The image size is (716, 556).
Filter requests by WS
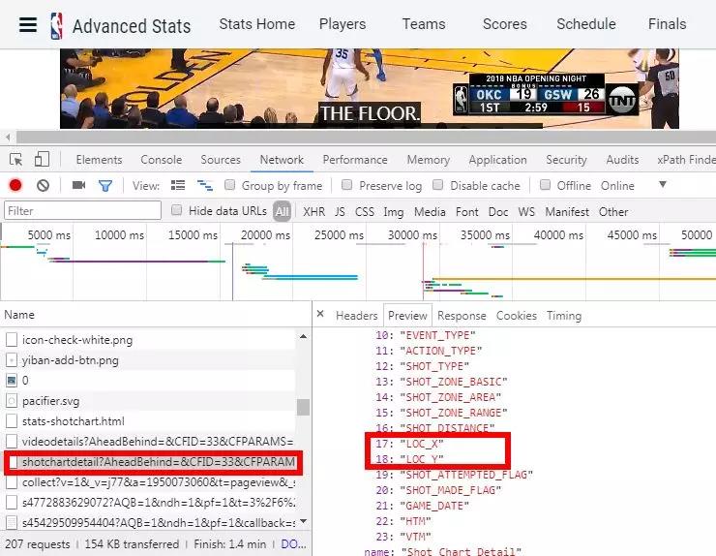tap(526, 212)
